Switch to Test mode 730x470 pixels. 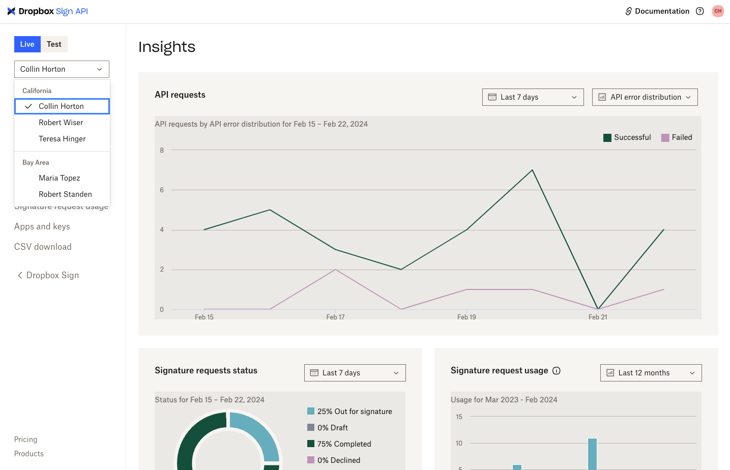(x=54, y=44)
